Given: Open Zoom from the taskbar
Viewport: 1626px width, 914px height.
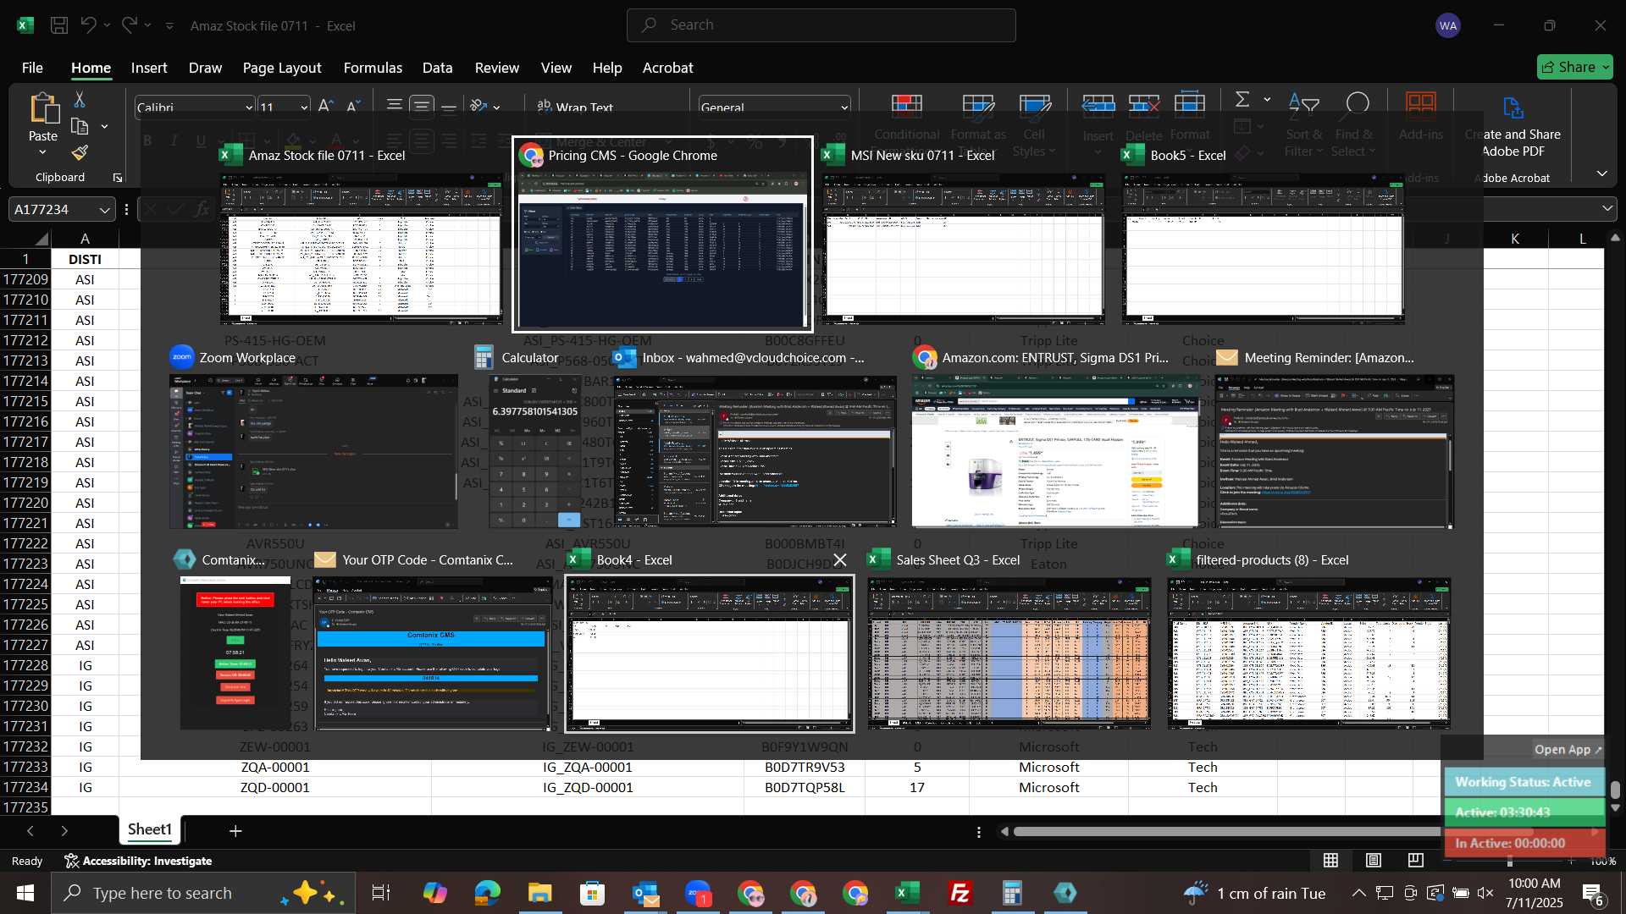Looking at the screenshot, I should click(x=698, y=893).
